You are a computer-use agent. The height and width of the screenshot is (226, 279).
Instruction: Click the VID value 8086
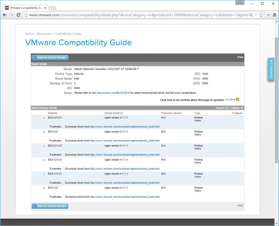(77, 88)
